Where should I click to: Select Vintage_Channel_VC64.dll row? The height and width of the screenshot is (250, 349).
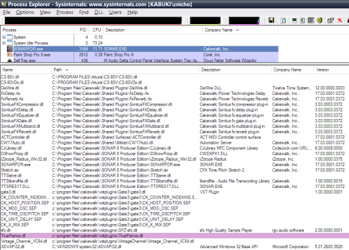click(x=174, y=241)
